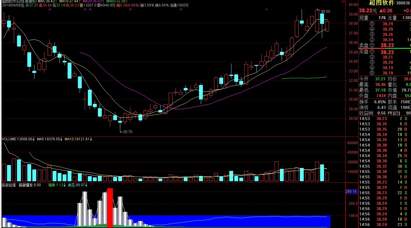
Task: Select the buy level ① price 38.22
Action: pyautogui.click(x=387, y=52)
